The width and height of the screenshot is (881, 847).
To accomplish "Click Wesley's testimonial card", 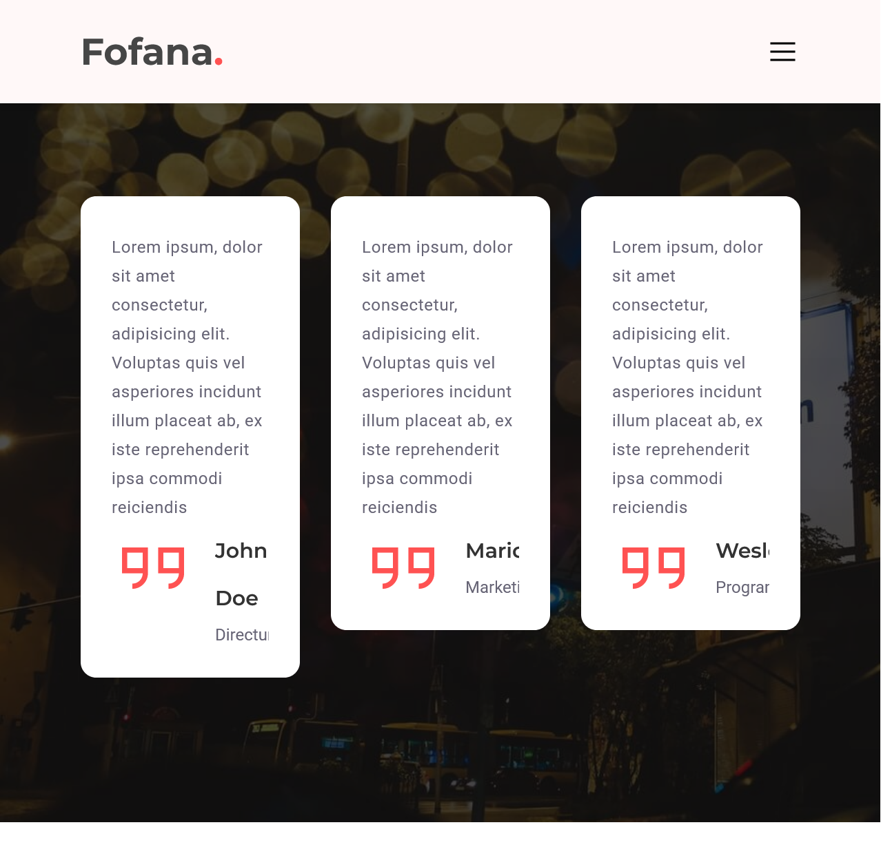I will [x=690, y=413].
